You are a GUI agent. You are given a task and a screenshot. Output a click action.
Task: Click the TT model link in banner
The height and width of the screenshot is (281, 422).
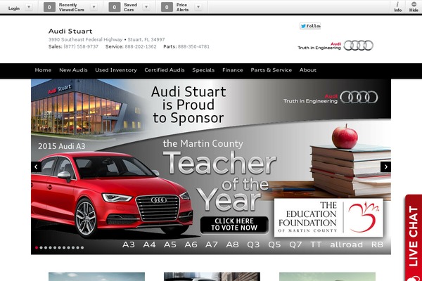(316, 244)
